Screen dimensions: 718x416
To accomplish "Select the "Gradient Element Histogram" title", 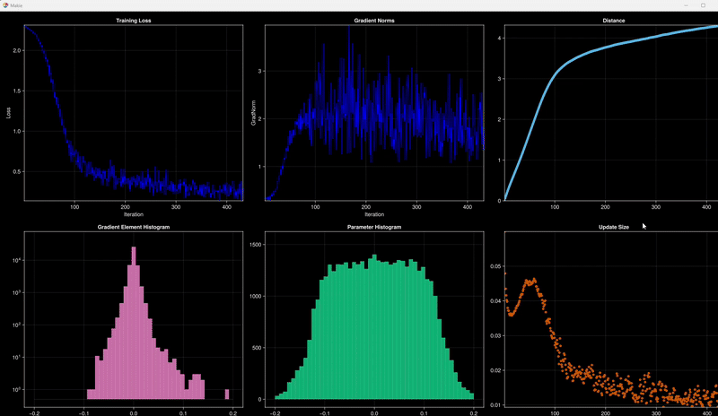I will coord(133,227).
